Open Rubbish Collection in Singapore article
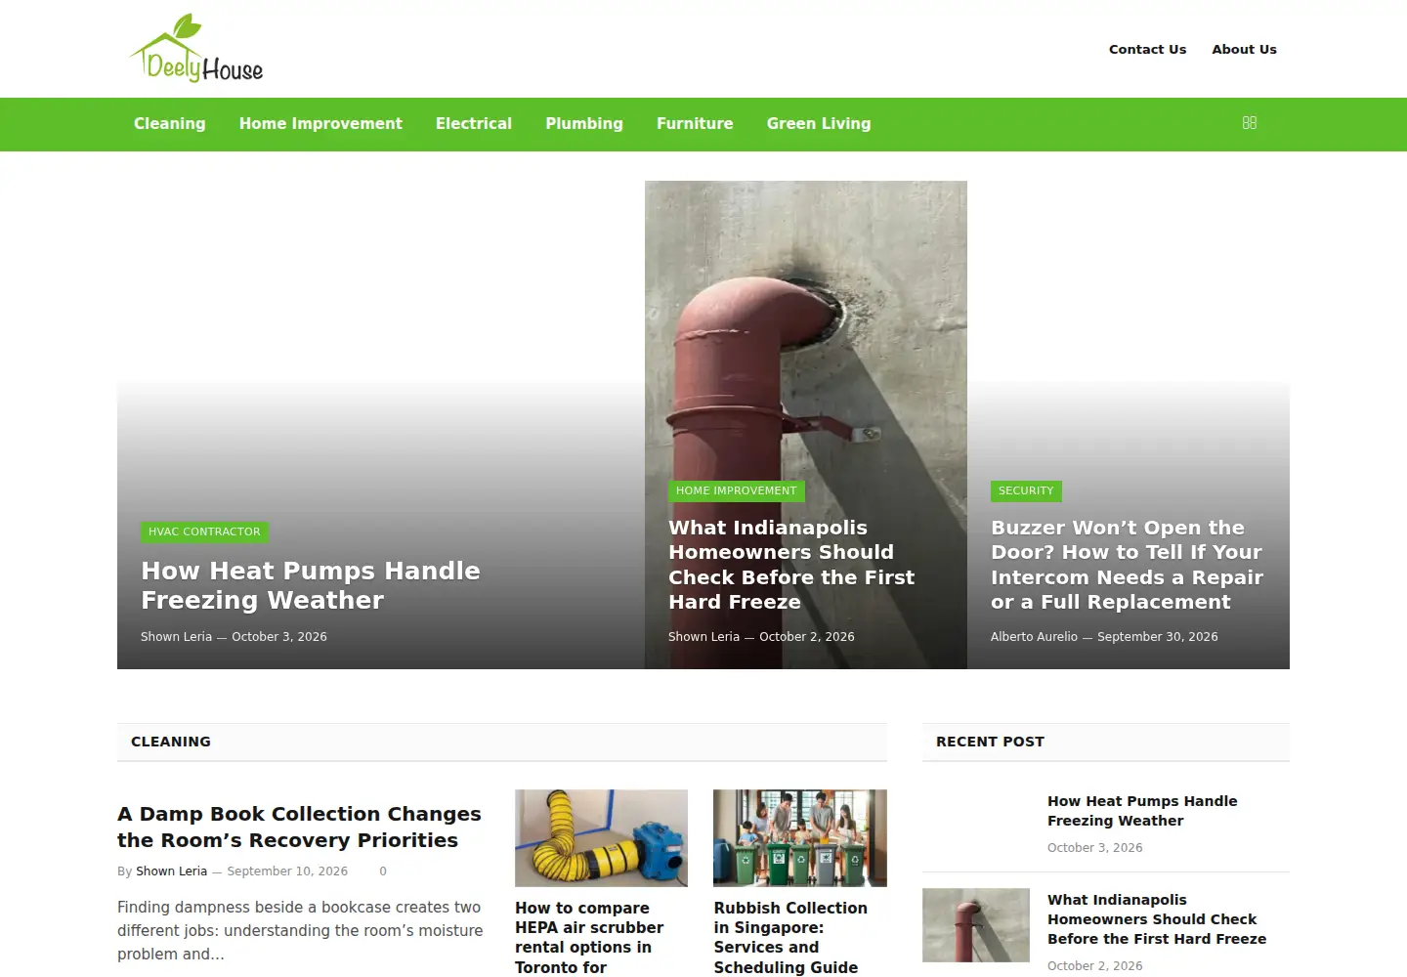This screenshot has width=1407, height=977. (790, 937)
